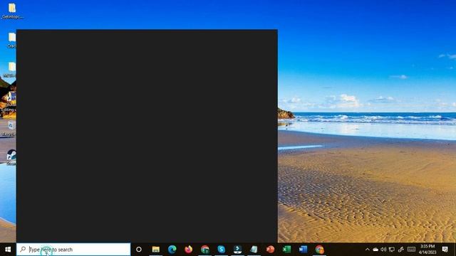Show hidden system tray icons

368,250
